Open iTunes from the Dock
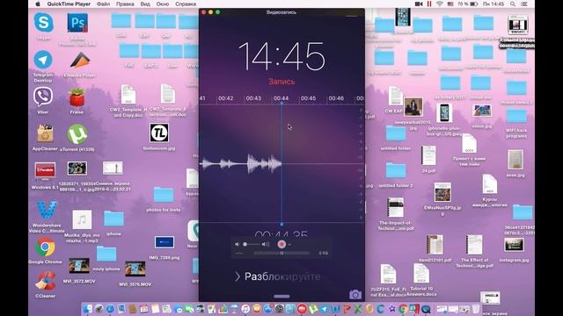This screenshot has width=563, height=316. click(x=245, y=309)
